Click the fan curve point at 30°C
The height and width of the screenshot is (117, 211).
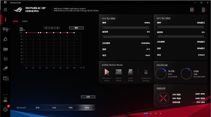pos(26,33)
